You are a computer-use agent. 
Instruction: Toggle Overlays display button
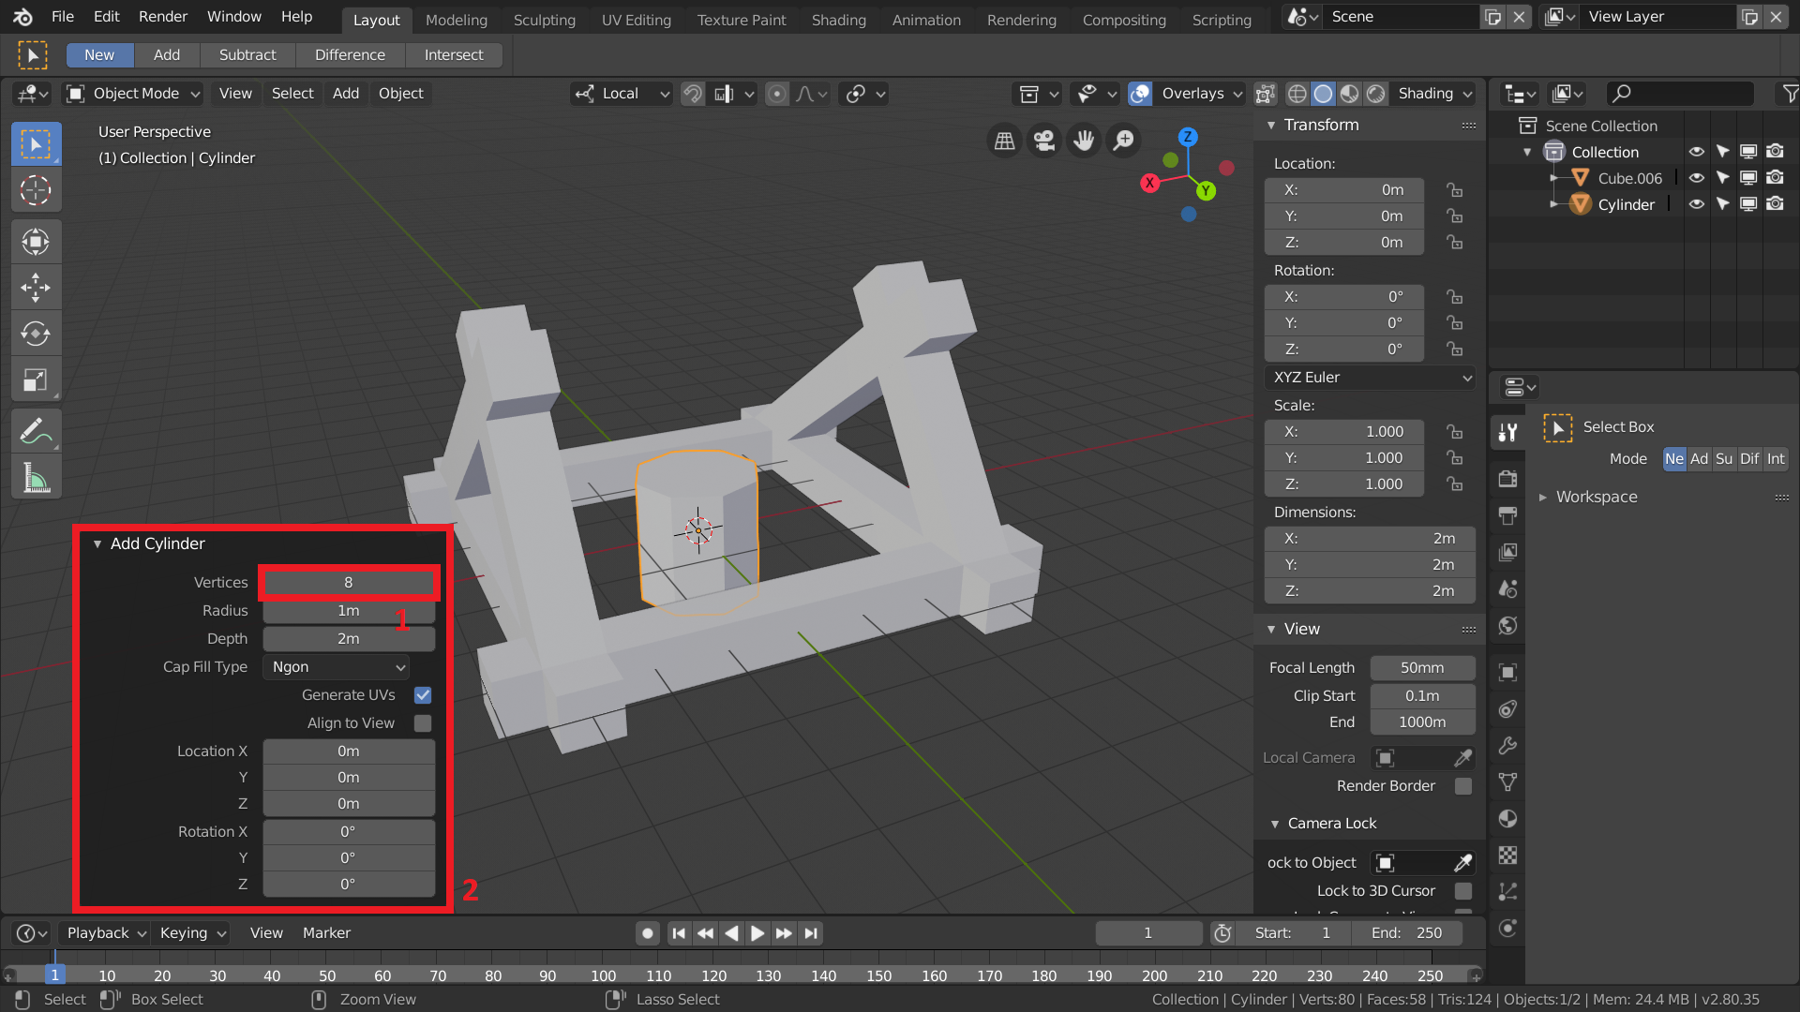pos(1140,94)
